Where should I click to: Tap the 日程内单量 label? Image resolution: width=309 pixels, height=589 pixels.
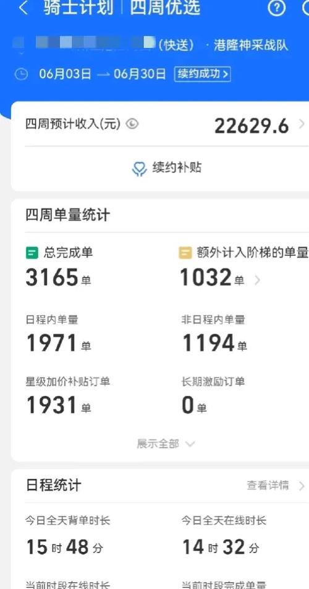pyautogui.click(x=52, y=320)
